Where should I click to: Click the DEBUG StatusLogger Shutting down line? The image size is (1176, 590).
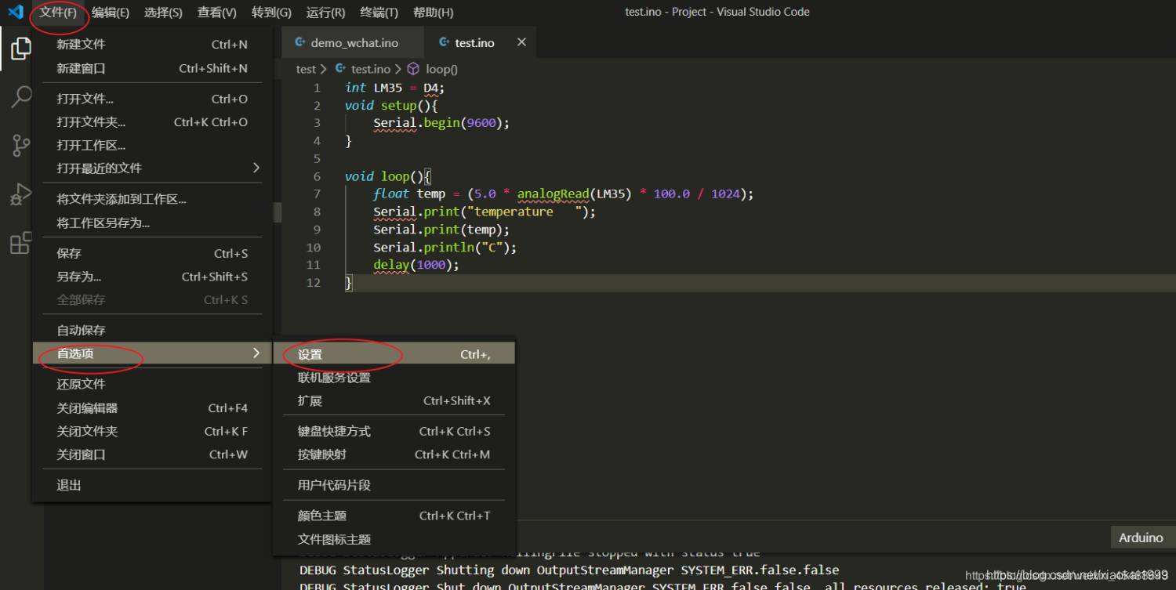569,570
